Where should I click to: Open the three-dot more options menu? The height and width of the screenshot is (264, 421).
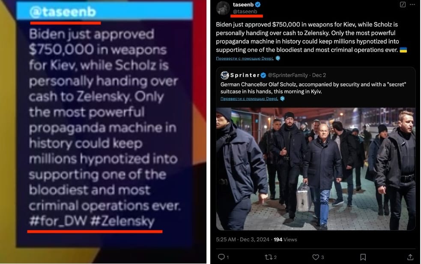(412, 4)
